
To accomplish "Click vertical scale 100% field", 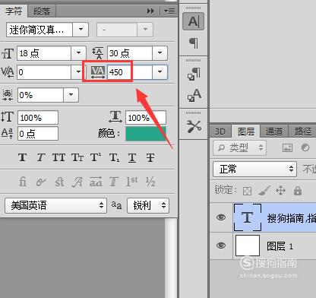I will pos(38,118).
